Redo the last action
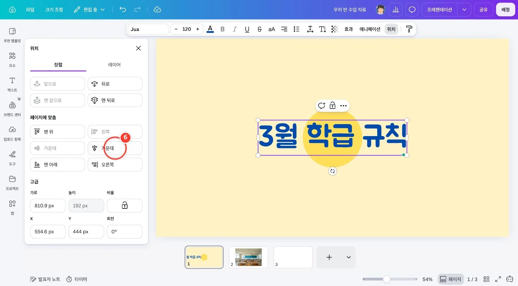 [x=137, y=9]
